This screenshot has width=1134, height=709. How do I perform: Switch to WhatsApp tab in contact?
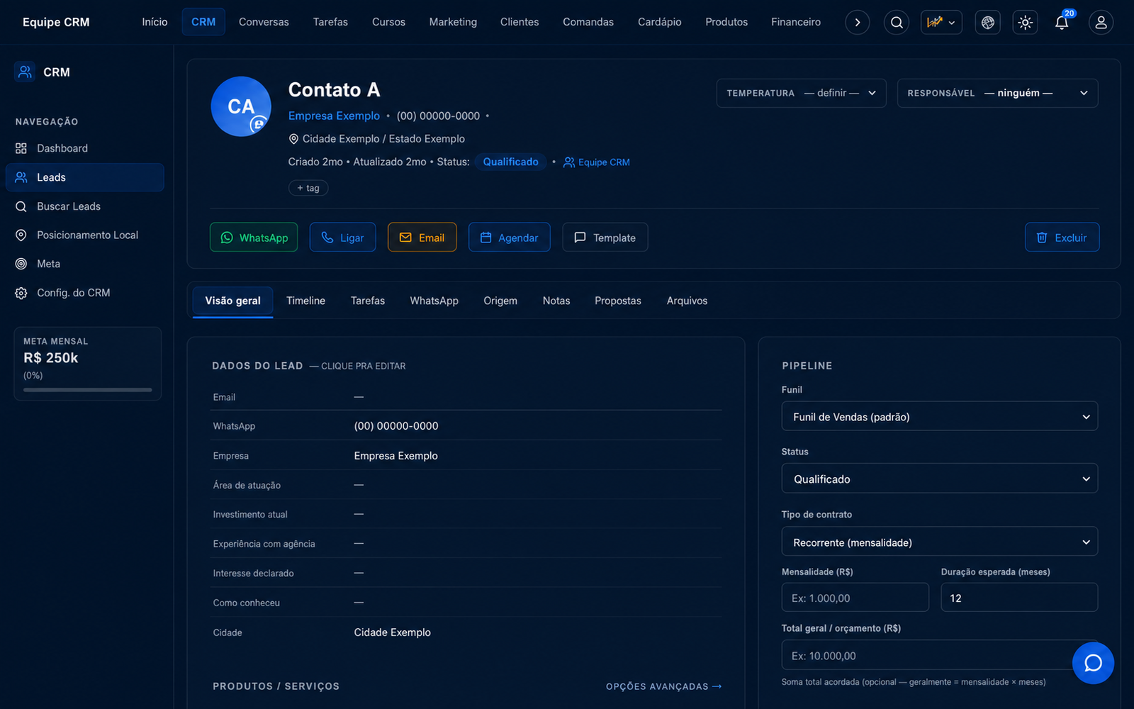[x=434, y=301]
